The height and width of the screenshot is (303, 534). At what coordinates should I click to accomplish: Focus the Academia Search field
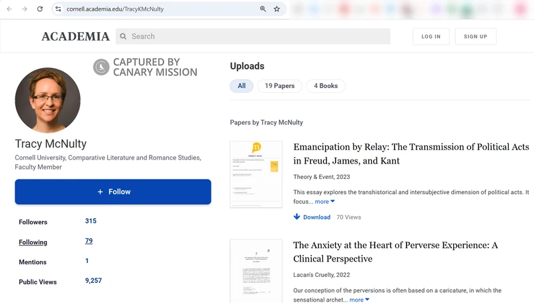click(x=253, y=36)
